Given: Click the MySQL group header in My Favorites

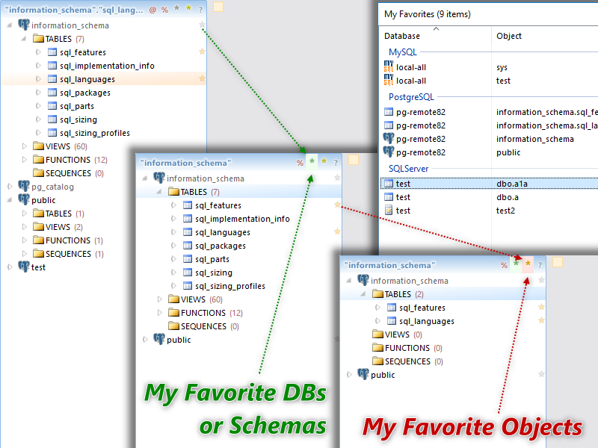Looking at the screenshot, I should [x=403, y=52].
